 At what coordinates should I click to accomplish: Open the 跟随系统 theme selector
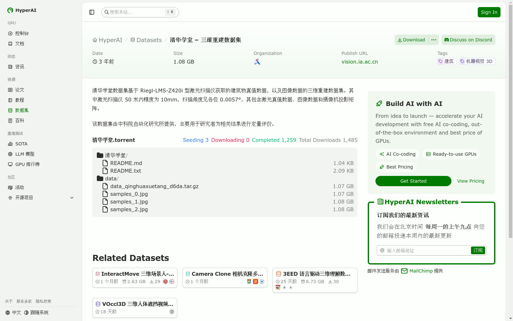tap(36, 313)
